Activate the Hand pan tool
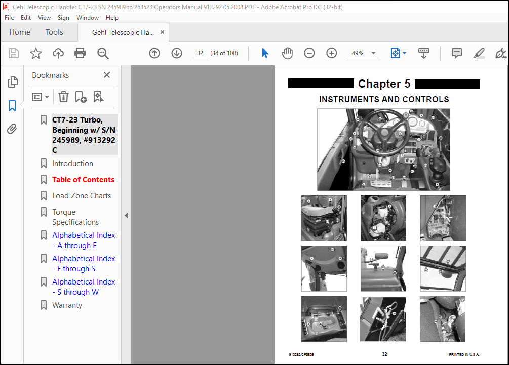This screenshot has width=509, height=365. 287,53
